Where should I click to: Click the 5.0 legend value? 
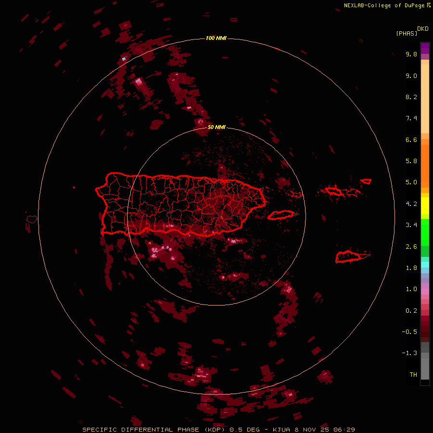[411, 182]
